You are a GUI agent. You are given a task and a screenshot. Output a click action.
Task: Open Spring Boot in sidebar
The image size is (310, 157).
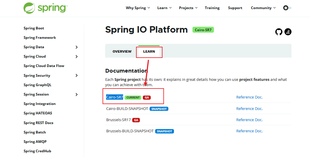pyautogui.click(x=34, y=28)
